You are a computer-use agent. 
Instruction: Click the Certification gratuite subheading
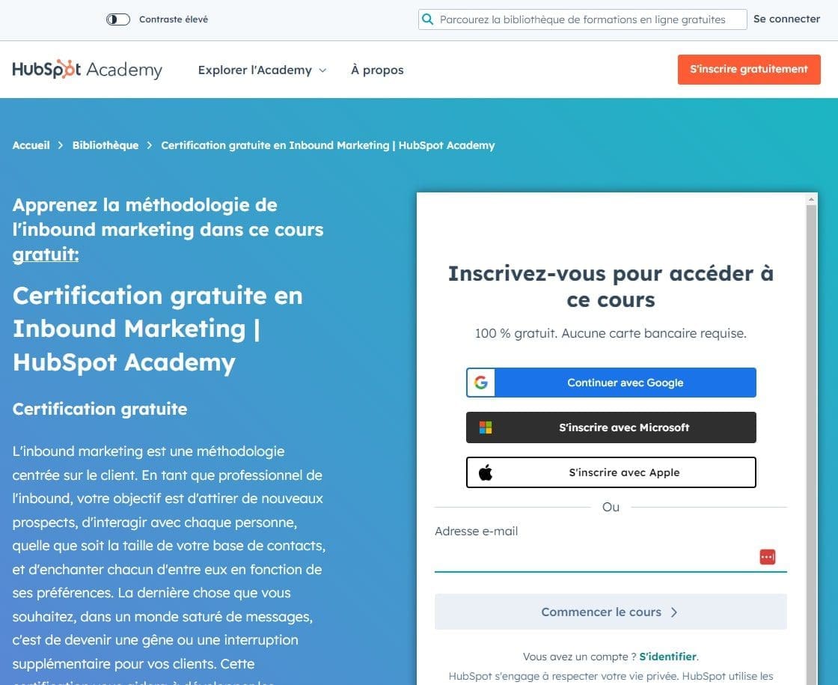click(100, 409)
